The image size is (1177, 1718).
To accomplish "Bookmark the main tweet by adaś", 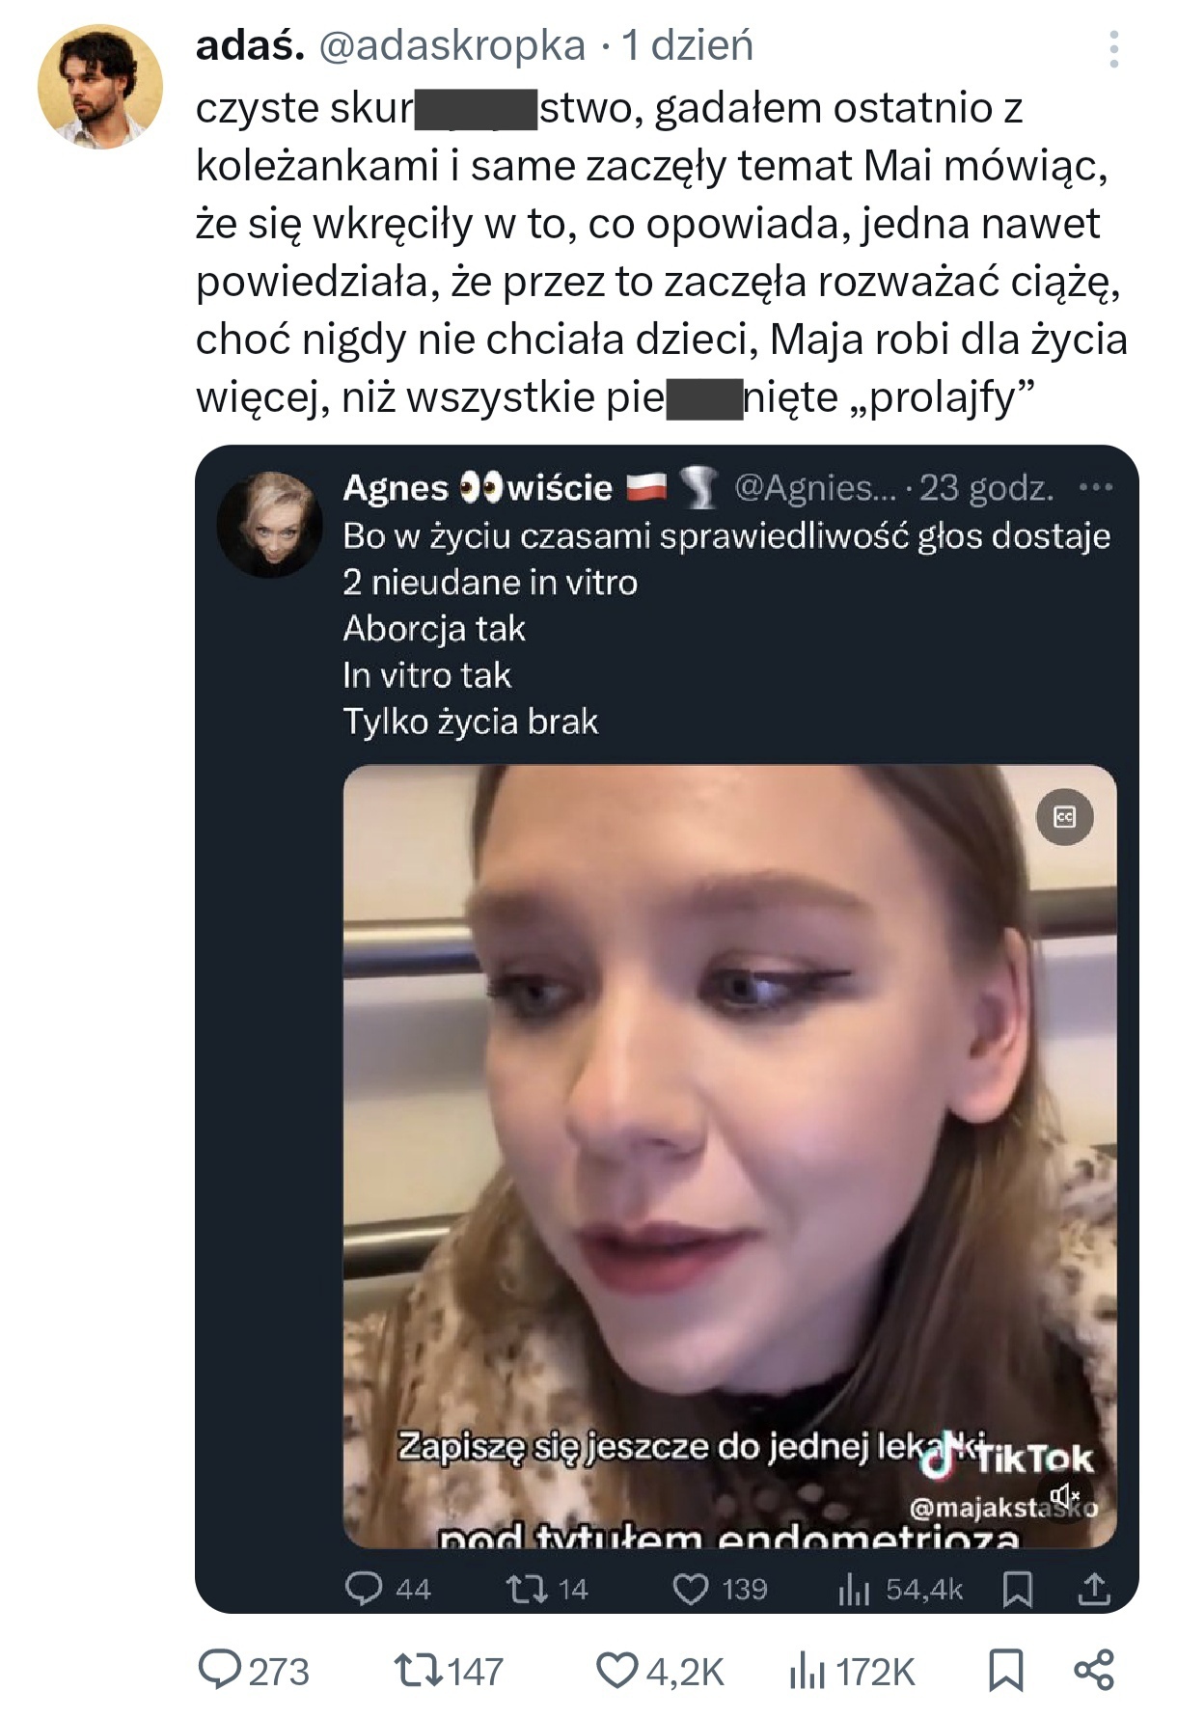I will click(1006, 1671).
